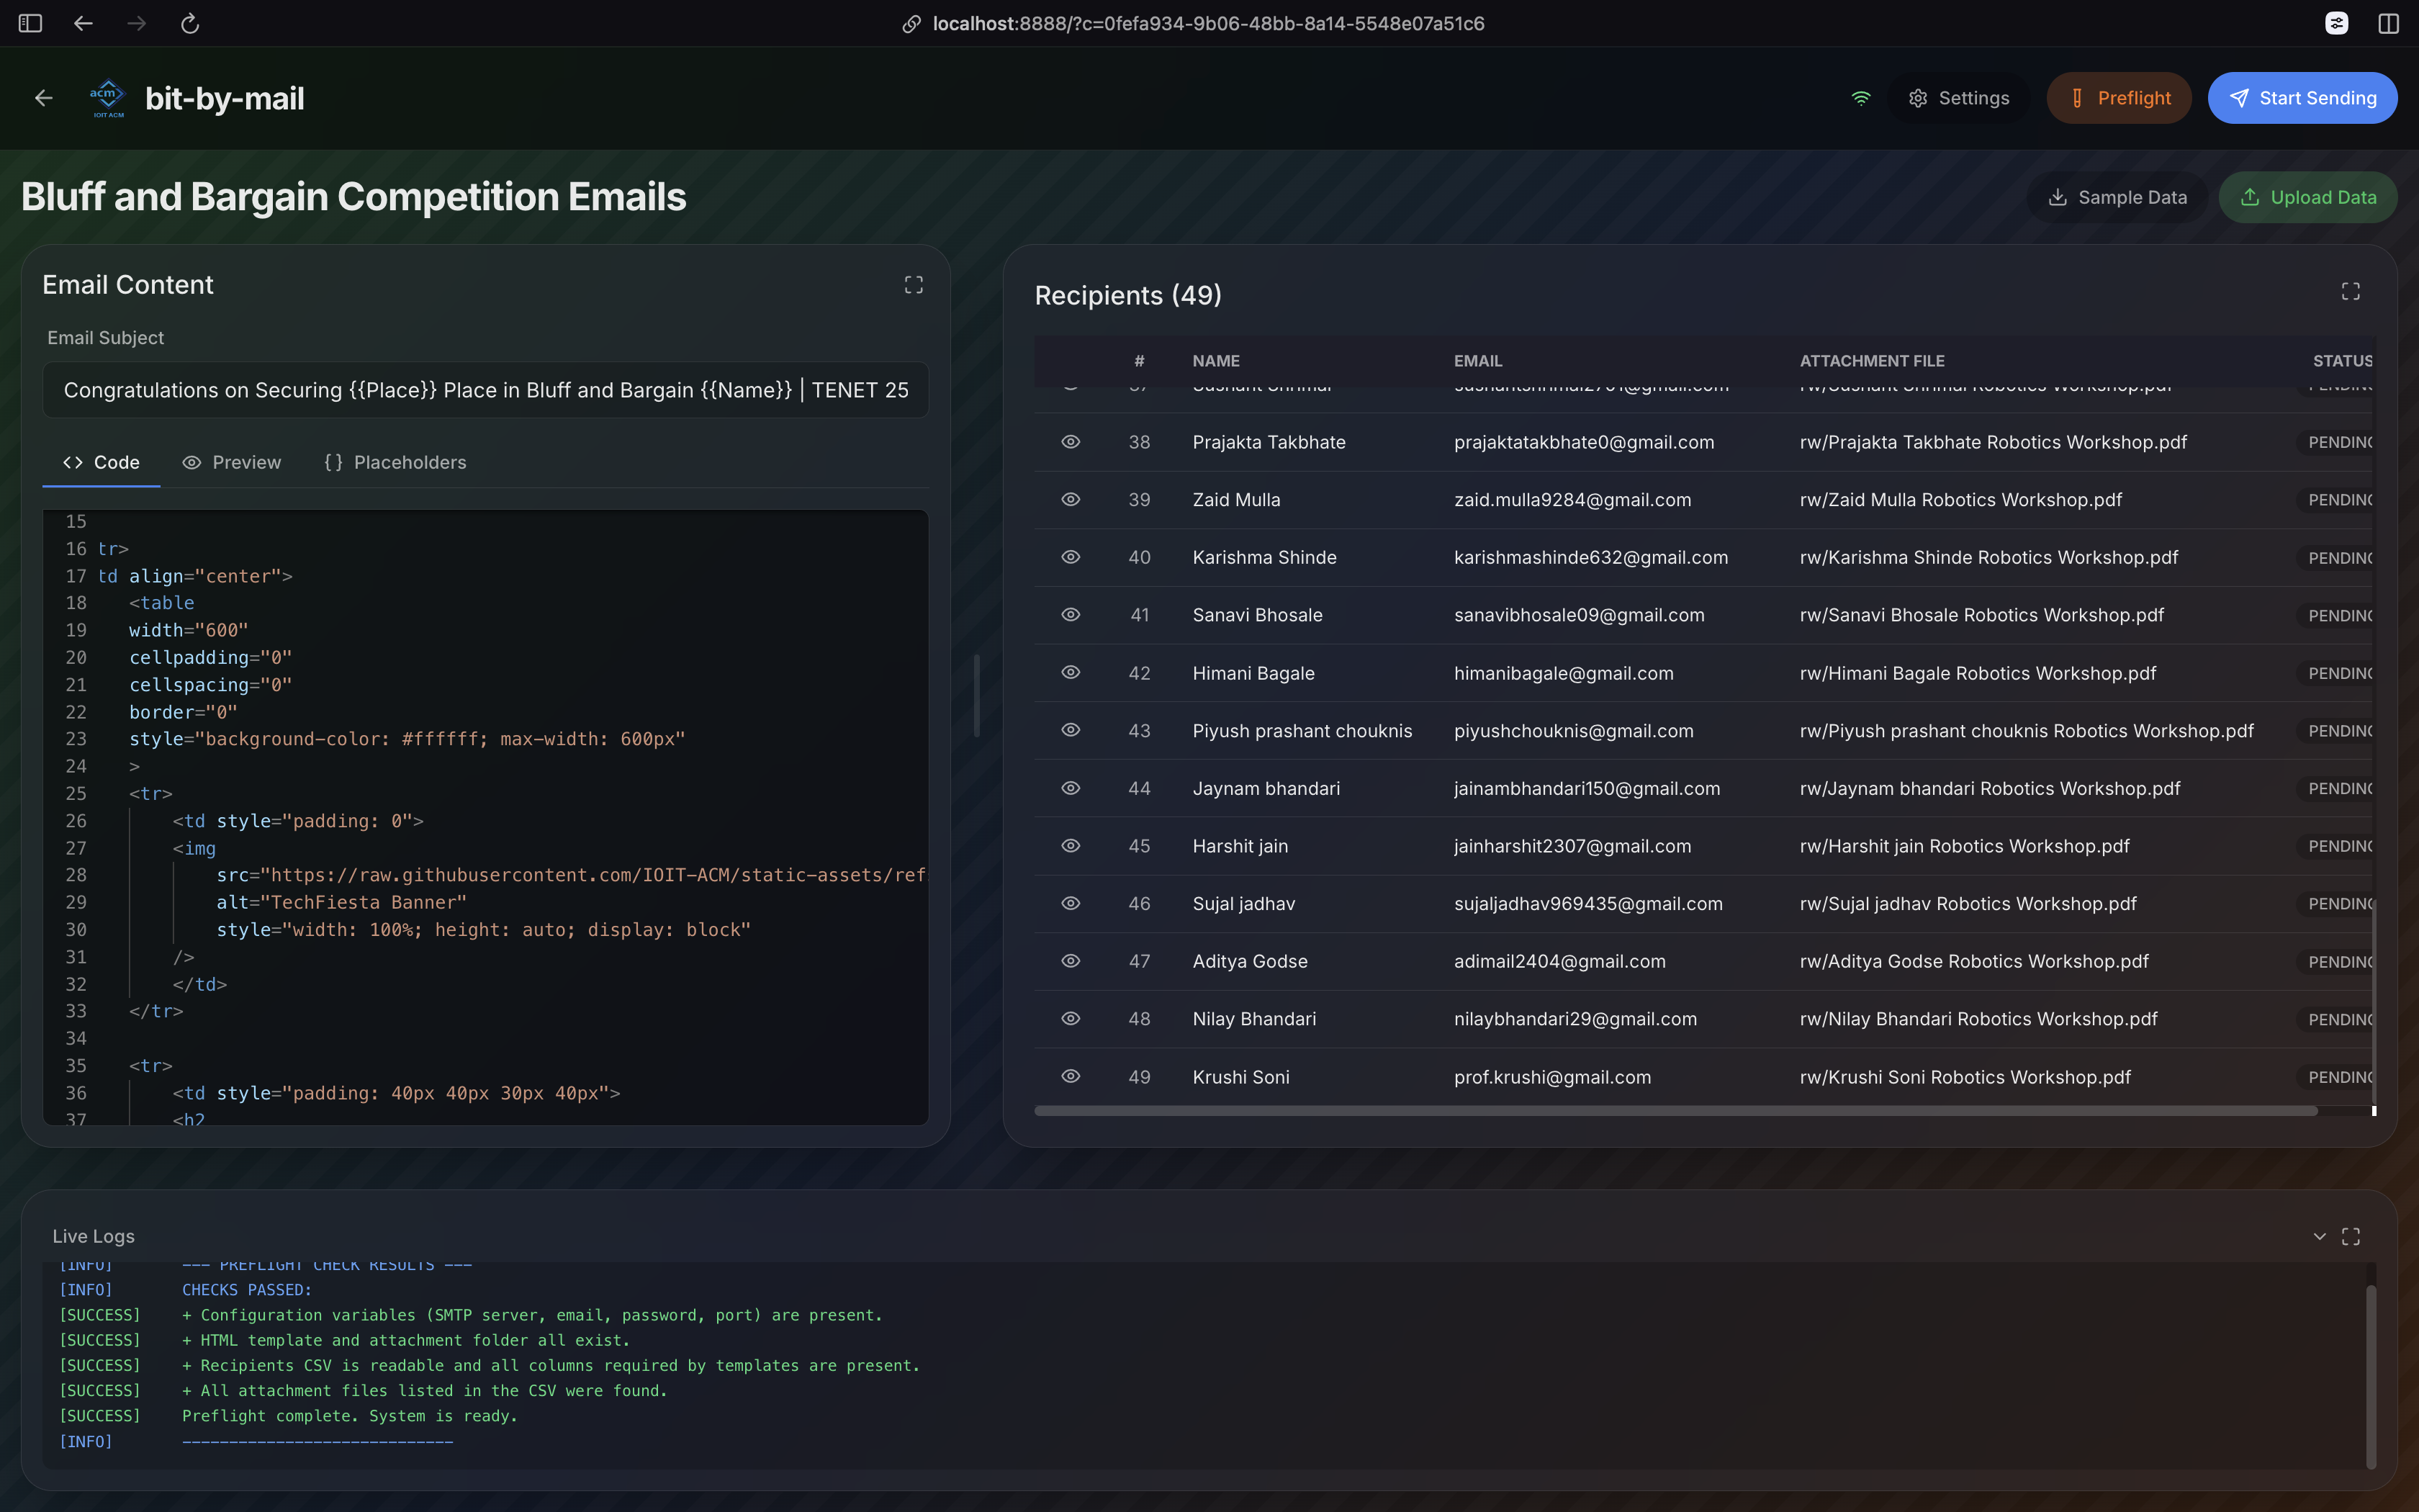Open the Settings menu
This screenshot has width=2419, height=1512.
(1958, 98)
